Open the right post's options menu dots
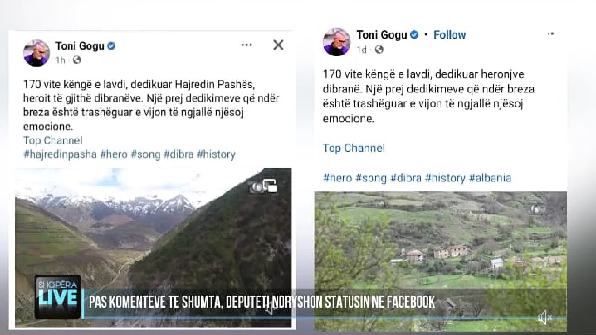Screen dimensions: 596x335 pyautogui.click(x=551, y=34)
